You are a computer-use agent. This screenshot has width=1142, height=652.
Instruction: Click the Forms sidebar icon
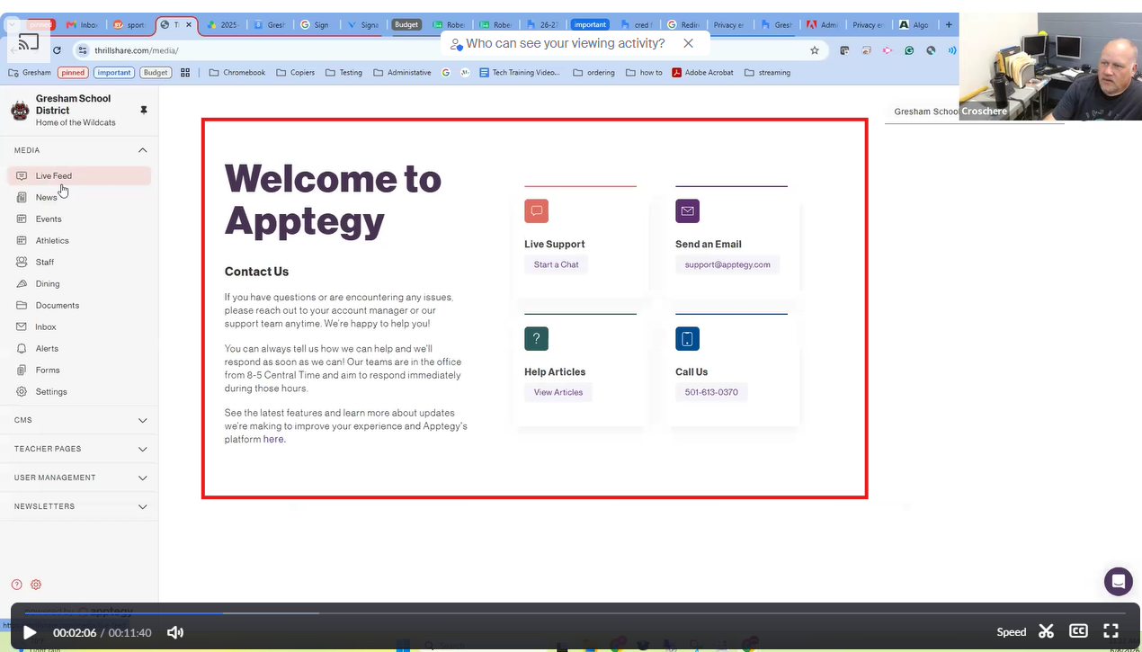tap(22, 370)
